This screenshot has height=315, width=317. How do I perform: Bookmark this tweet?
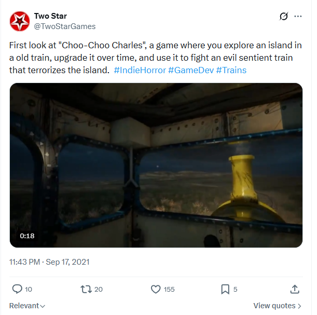point(225,289)
